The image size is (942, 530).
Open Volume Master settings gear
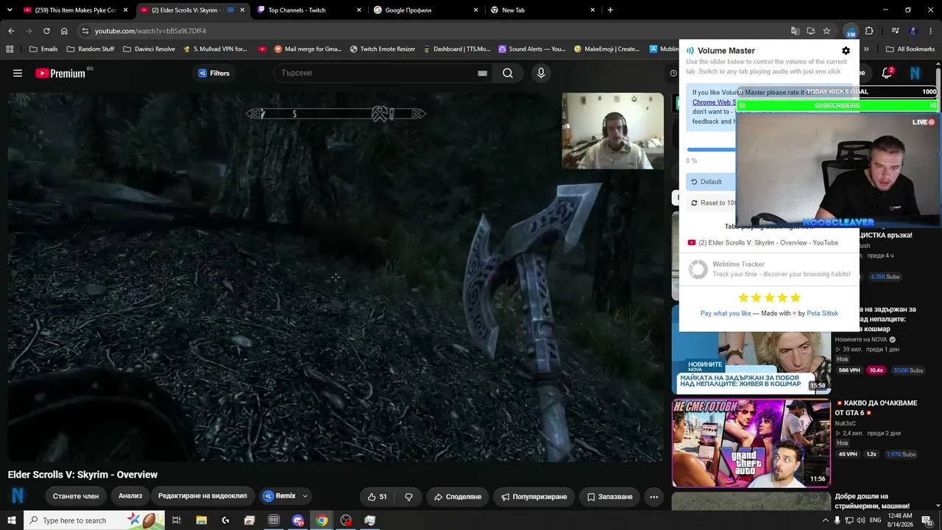846,51
